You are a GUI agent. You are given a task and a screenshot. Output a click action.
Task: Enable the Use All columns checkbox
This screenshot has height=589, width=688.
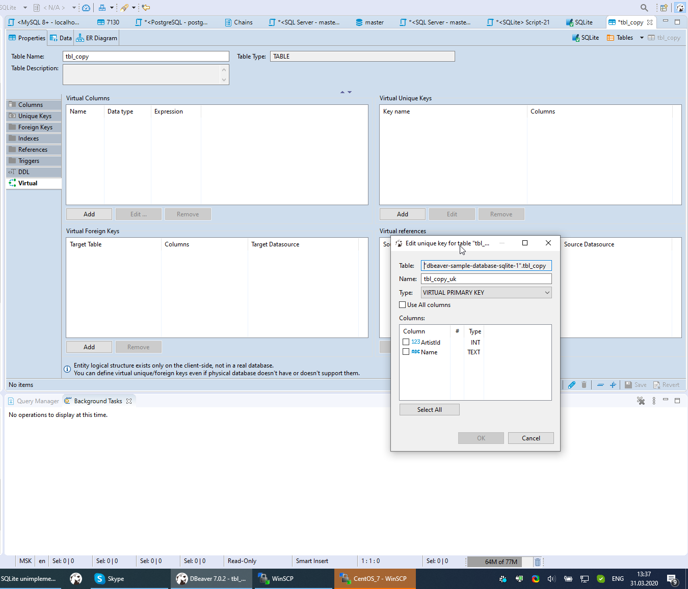coord(403,304)
